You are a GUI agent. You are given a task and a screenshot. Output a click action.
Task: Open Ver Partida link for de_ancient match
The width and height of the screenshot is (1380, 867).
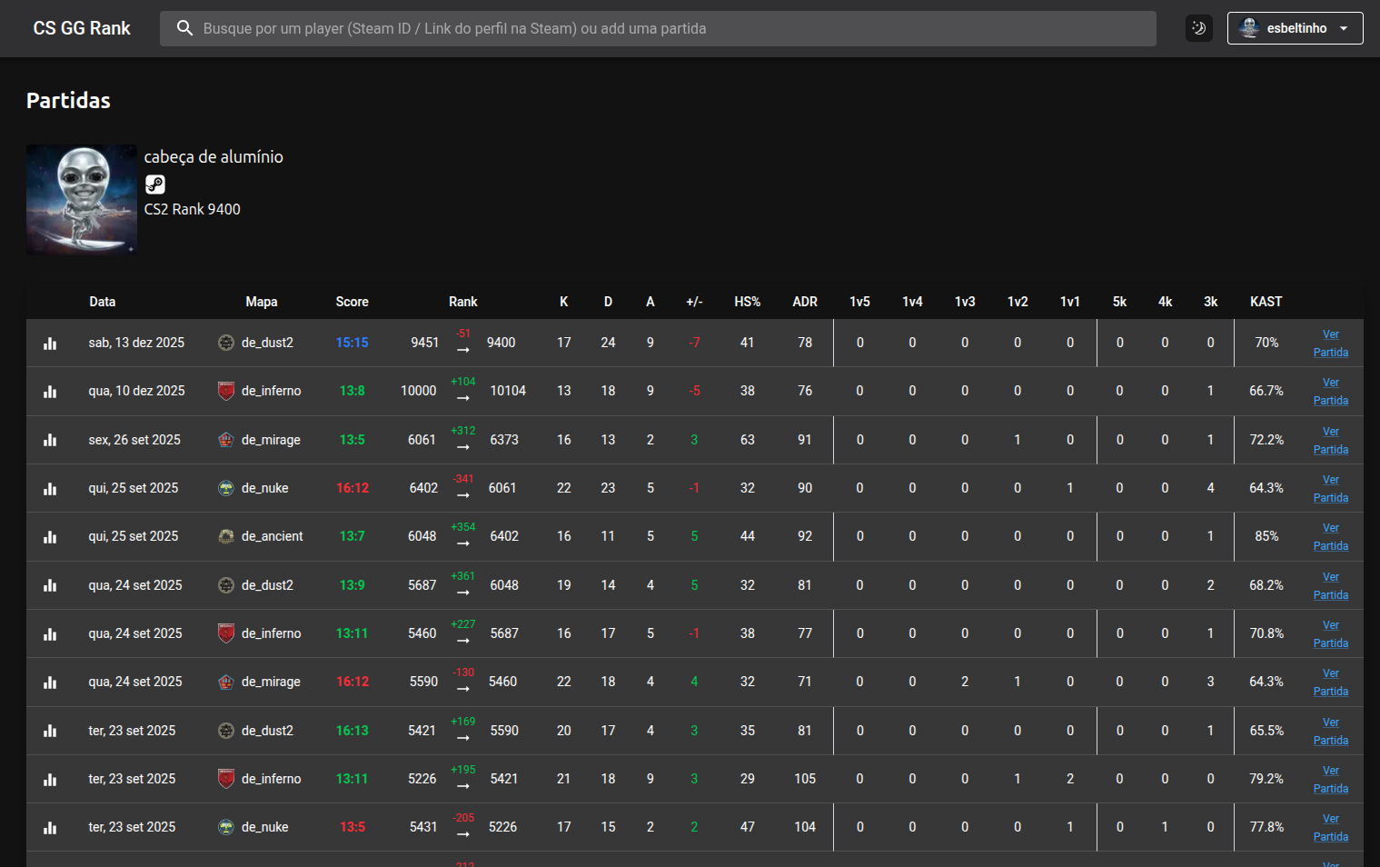1330,537
